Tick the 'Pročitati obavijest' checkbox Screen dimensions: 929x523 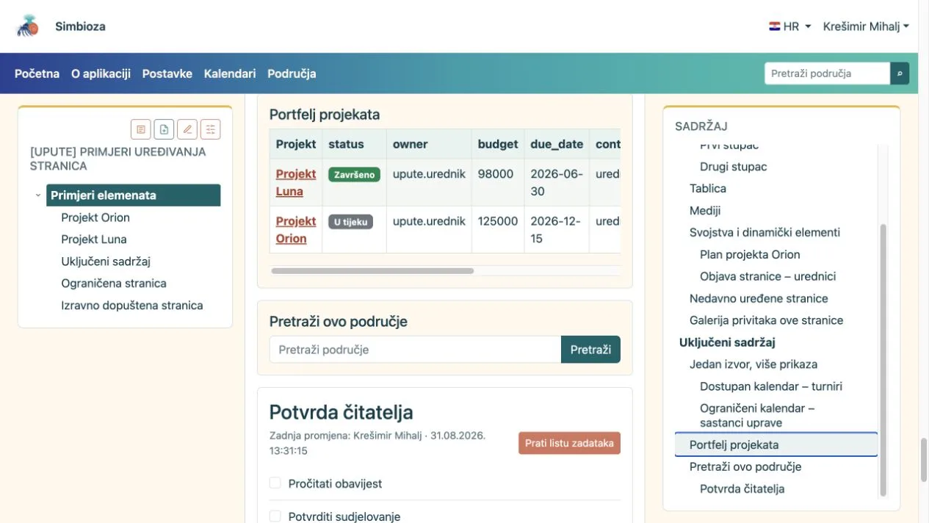click(x=275, y=483)
